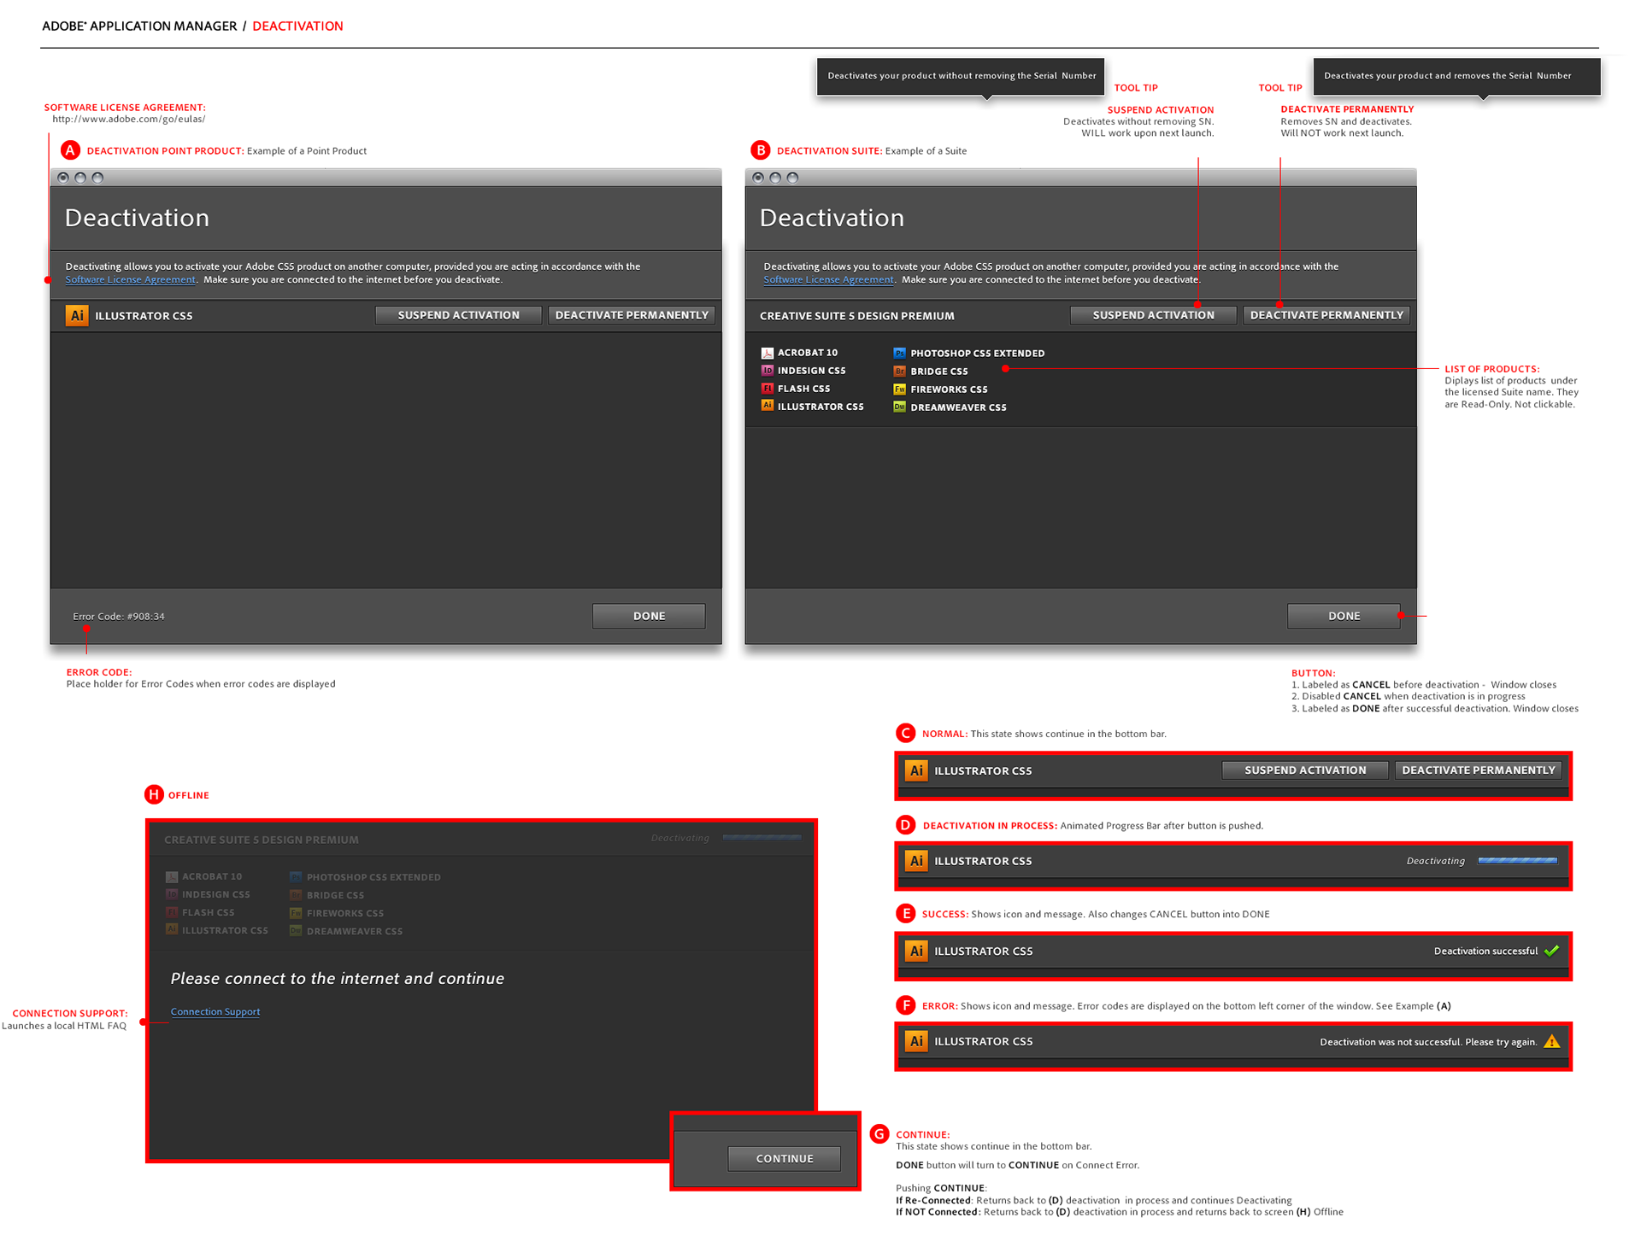
Task: Click the Error Code #908:34 text
Action: (x=119, y=616)
